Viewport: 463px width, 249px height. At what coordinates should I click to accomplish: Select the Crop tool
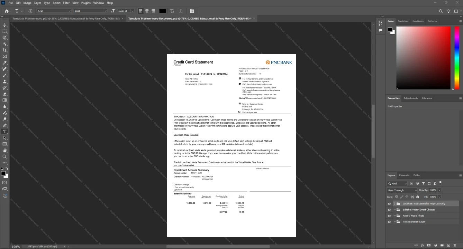coord(5,50)
